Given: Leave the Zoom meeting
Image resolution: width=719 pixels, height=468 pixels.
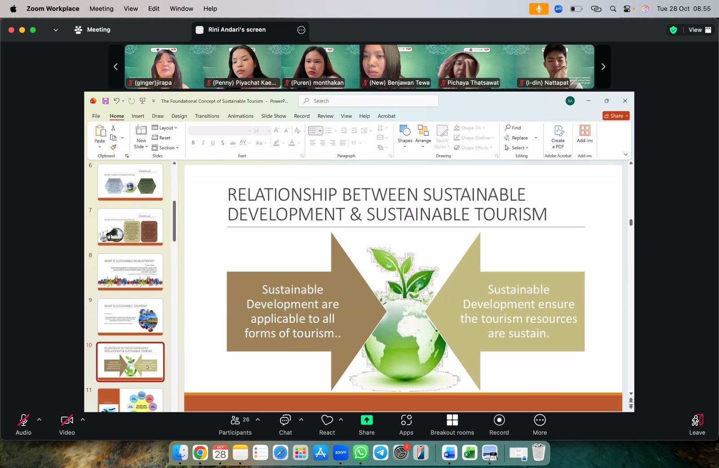Looking at the screenshot, I should coord(697,425).
